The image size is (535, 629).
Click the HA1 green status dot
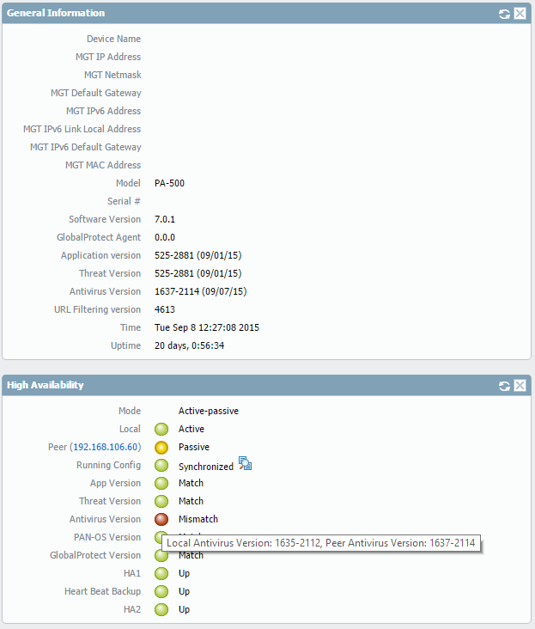click(x=161, y=574)
